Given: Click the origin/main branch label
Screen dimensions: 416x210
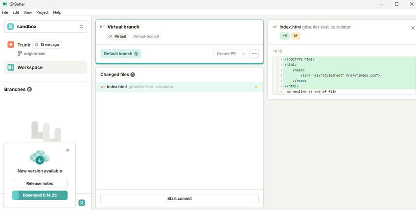Looking at the screenshot, I should click(x=34, y=54).
